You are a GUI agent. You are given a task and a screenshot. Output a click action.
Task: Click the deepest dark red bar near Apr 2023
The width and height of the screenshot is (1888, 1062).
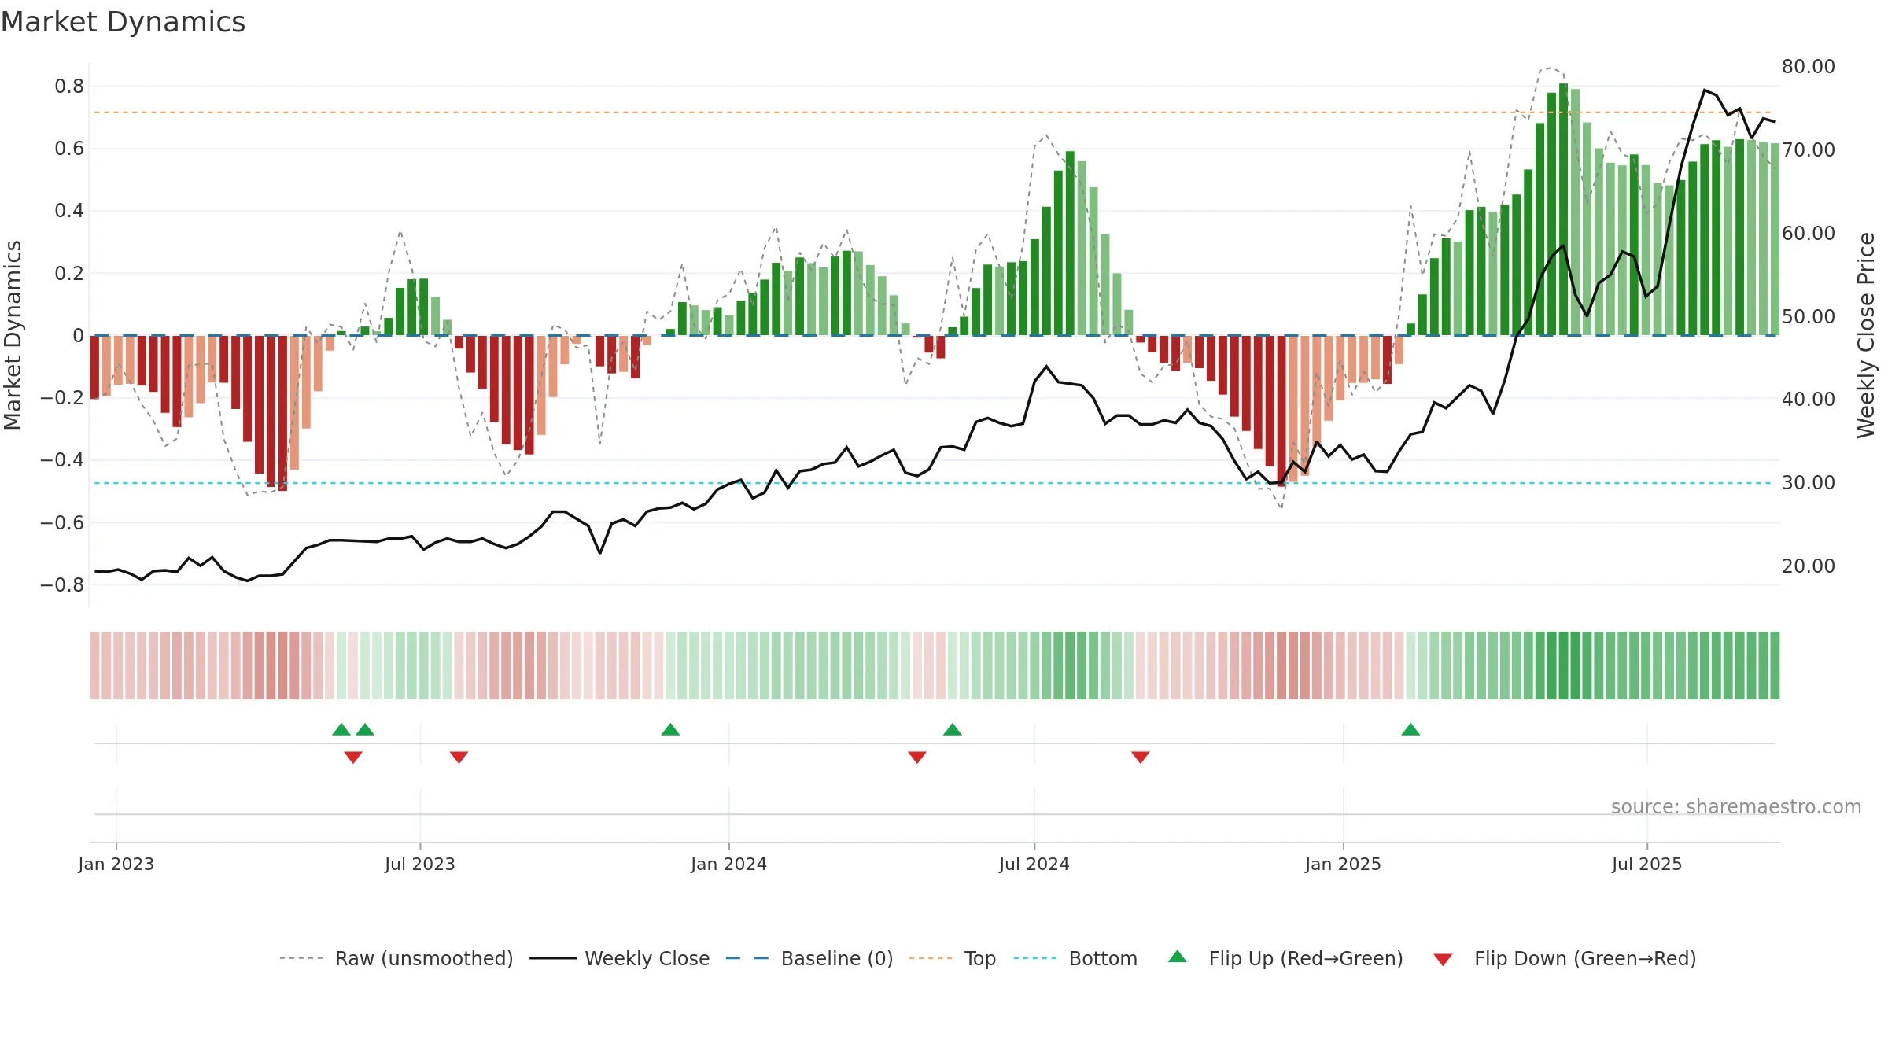coord(282,413)
